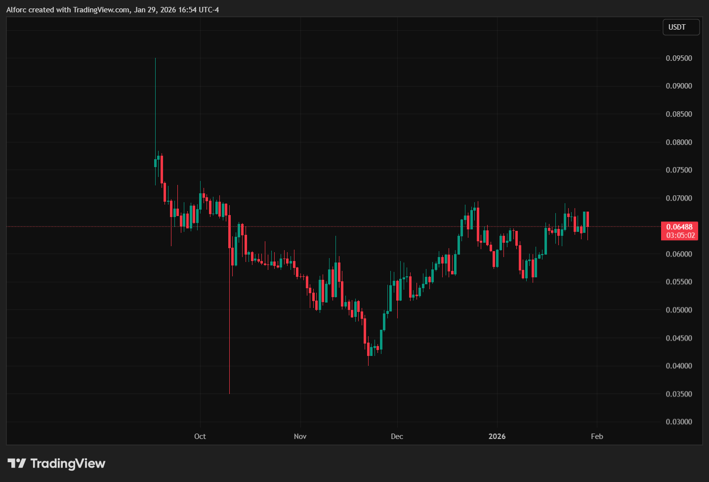Click the TradingView logo at the bottom
Image resolution: width=709 pixels, height=482 pixels.
pyautogui.click(x=56, y=464)
